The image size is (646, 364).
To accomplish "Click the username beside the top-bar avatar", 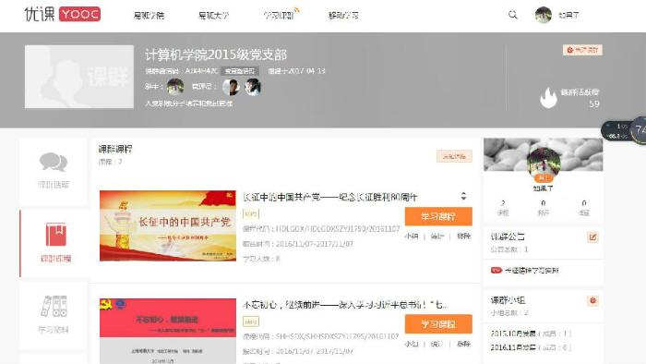I will point(568,16).
